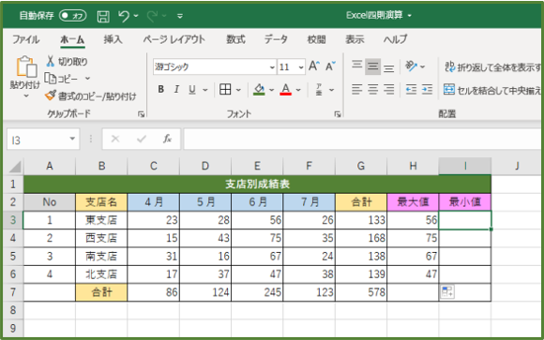Click the fx insert function icon
This screenshot has height=340, width=544.
(167, 139)
